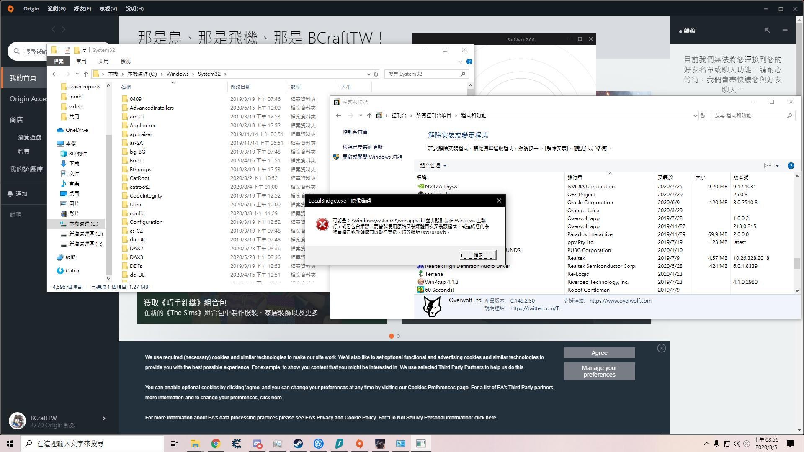This screenshot has width=804, height=452.
Task: Open Windows Start menu
Action: pyautogui.click(x=10, y=444)
